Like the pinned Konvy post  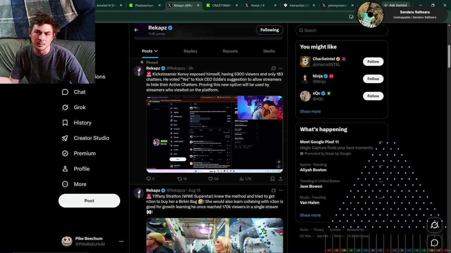(x=214, y=179)
